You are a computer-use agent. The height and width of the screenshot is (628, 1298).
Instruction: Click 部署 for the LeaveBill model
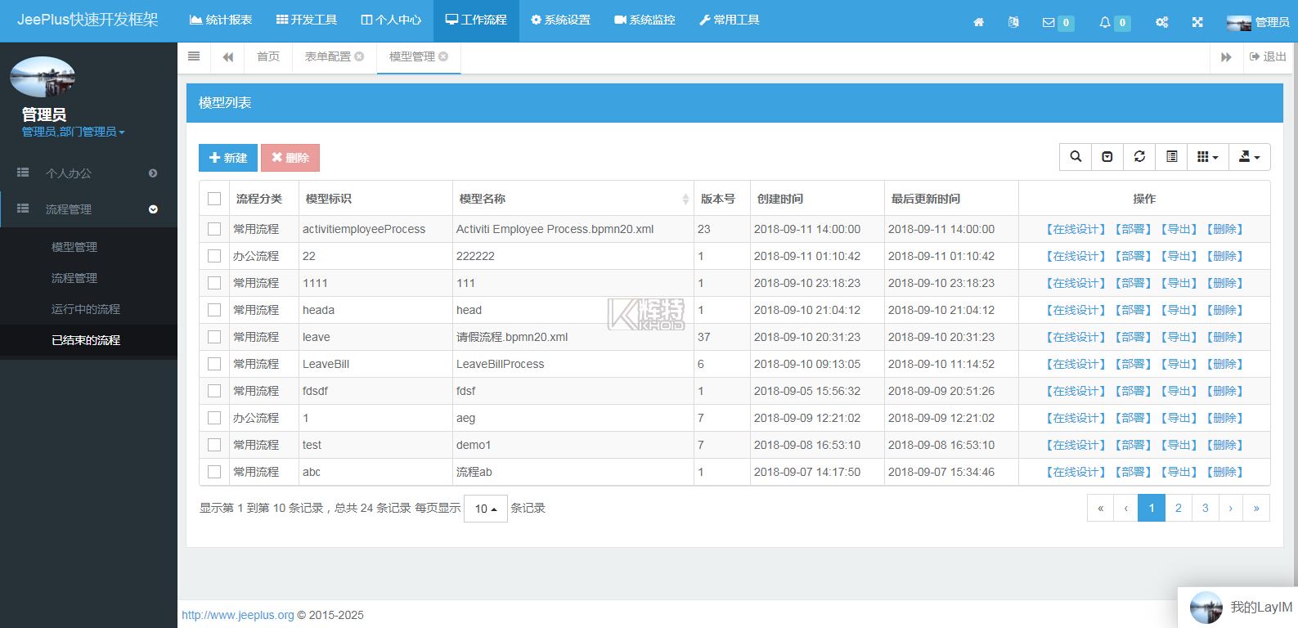pyautogui.click(x=1134, y=364)
